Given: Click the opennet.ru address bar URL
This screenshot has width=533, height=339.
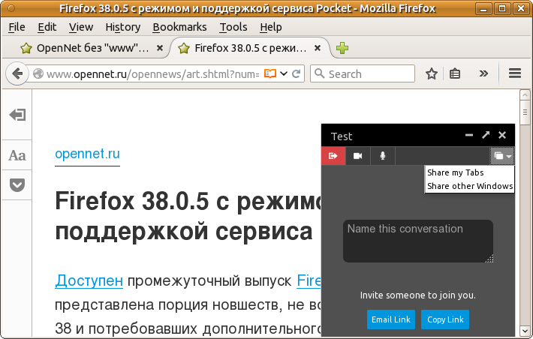Looking at the screenshot, I should tap(152, 73).
